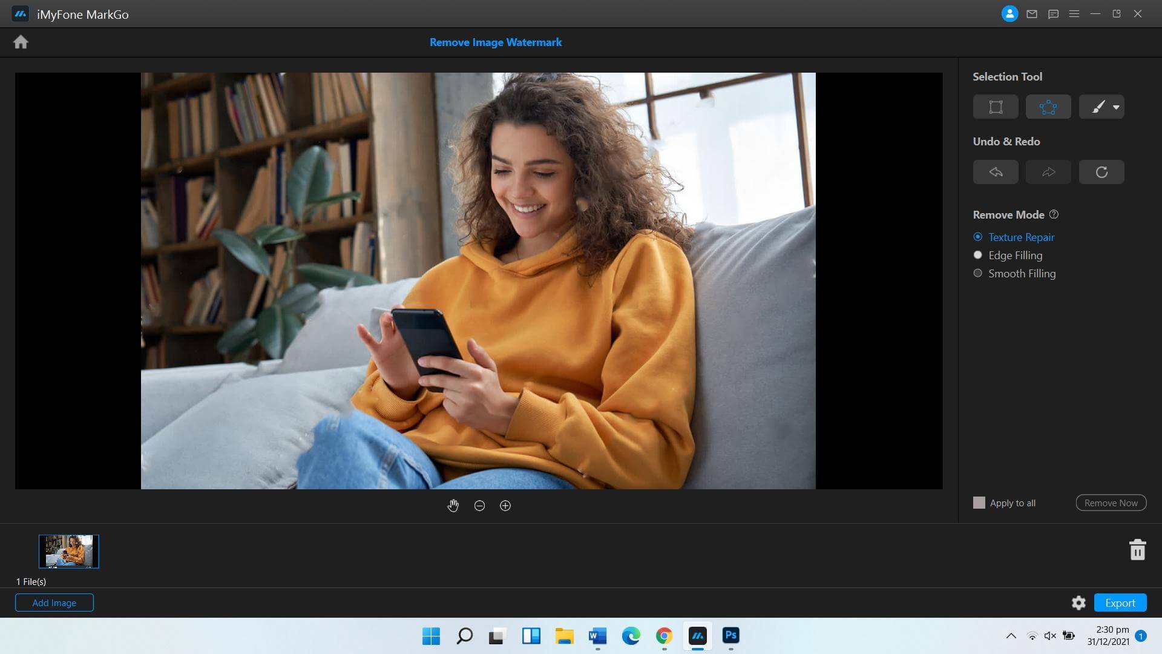Screen dimensions: 1162x654
Task: Click the reset/refresh button
Action: point(1101,172)
